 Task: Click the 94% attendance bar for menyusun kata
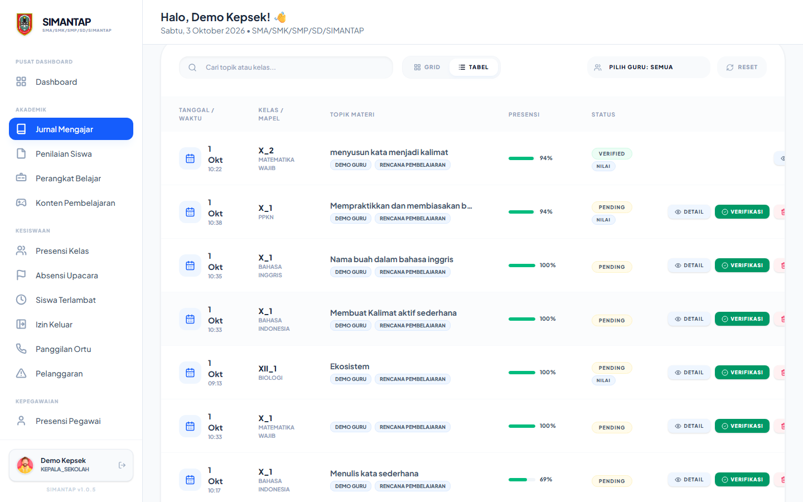point(521,158)
